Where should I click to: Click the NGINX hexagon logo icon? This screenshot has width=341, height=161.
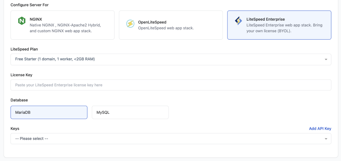[x=22, y=21]
